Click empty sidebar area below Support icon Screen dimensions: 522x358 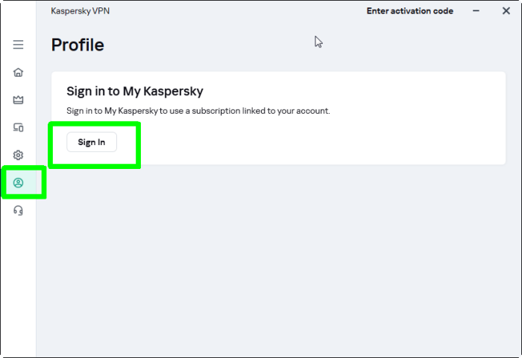coord(18,290)
